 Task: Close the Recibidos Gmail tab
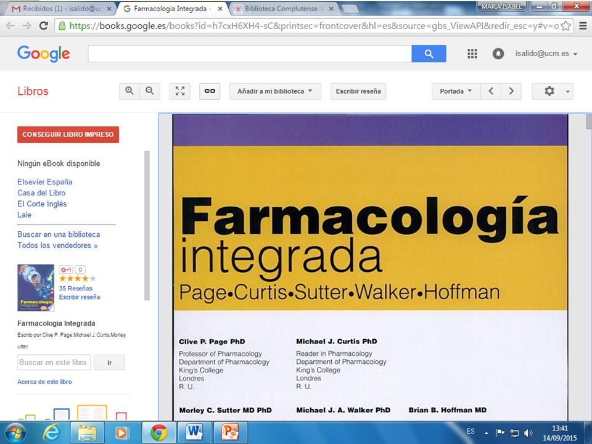(110, 9)
